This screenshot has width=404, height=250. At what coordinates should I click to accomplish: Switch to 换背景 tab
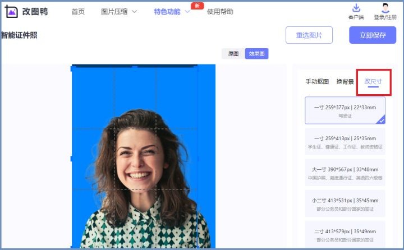click(345, 81)
